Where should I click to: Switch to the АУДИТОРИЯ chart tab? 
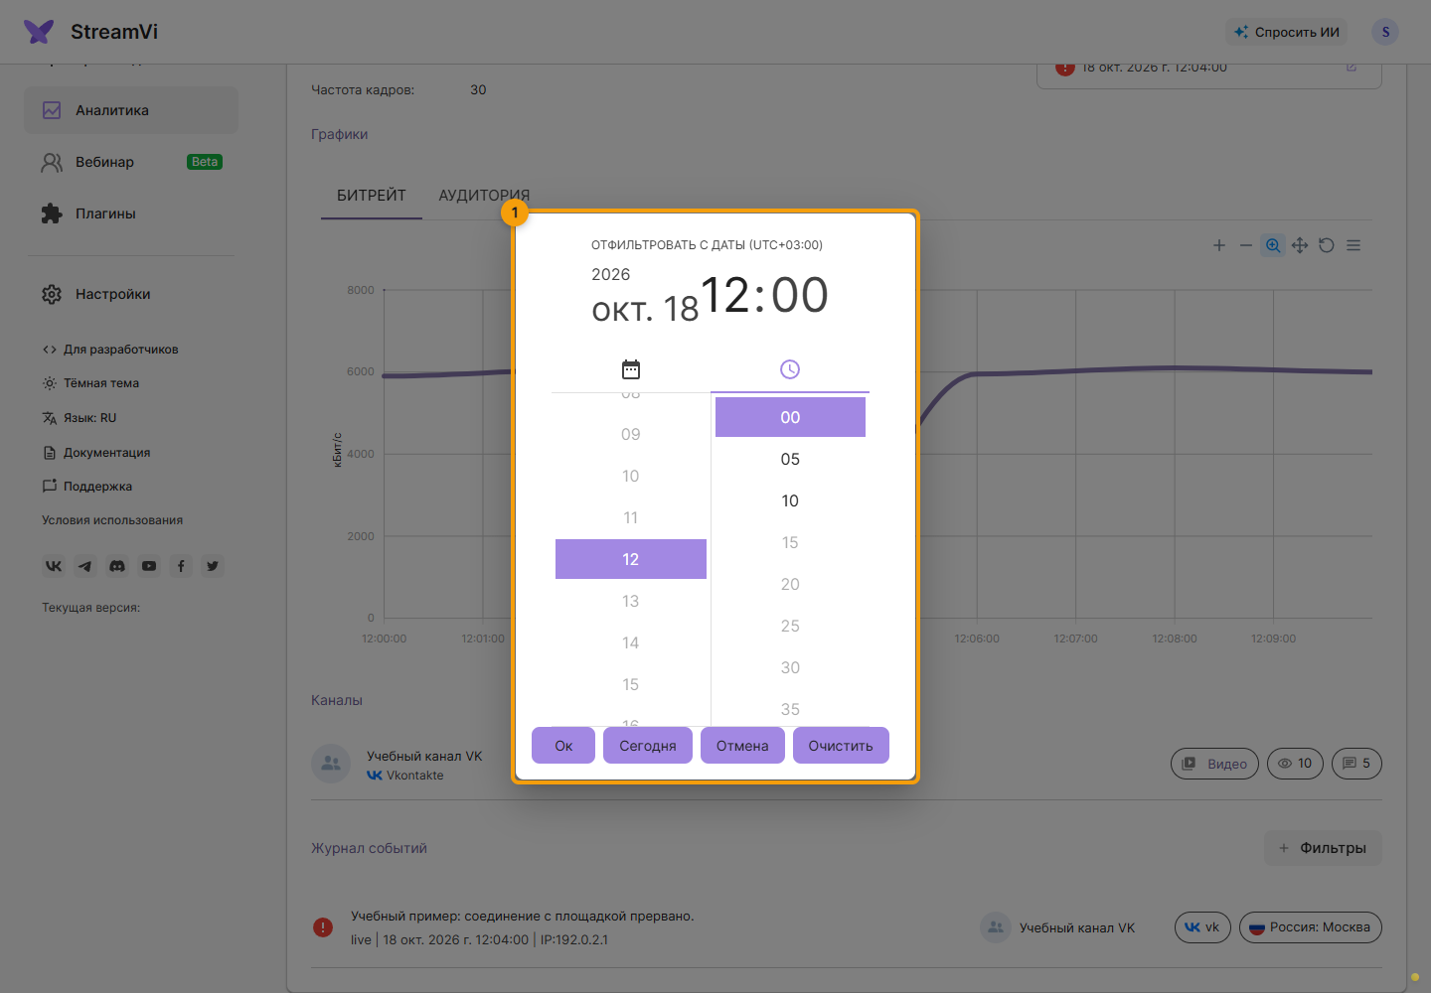coord(484,195)
